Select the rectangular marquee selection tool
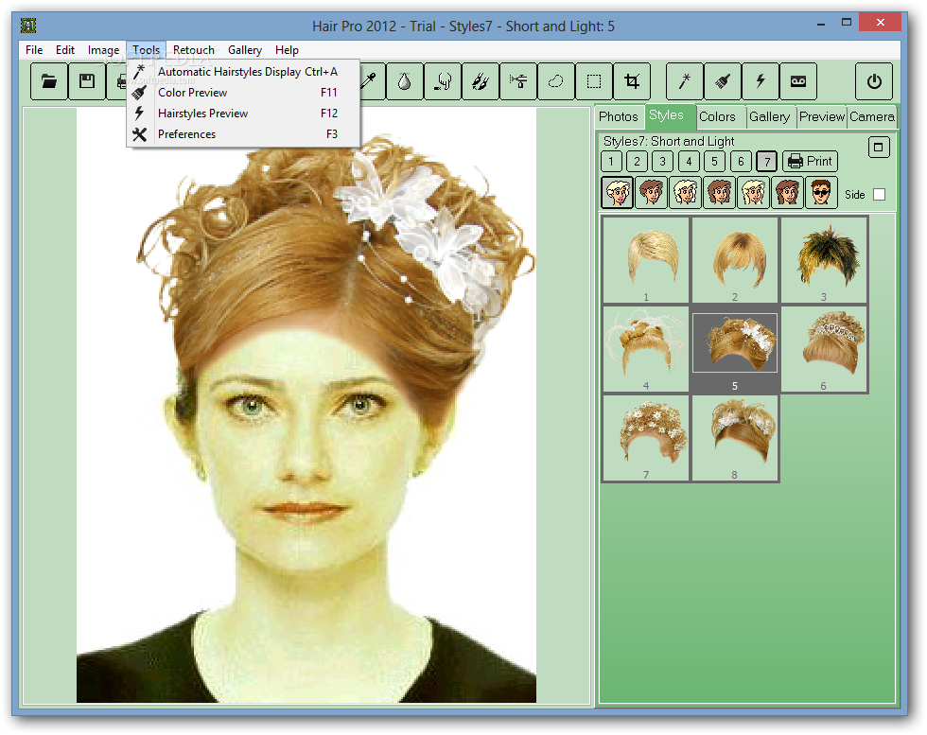The width and height of the screenshot is (927, 735). tap(594, 81)
